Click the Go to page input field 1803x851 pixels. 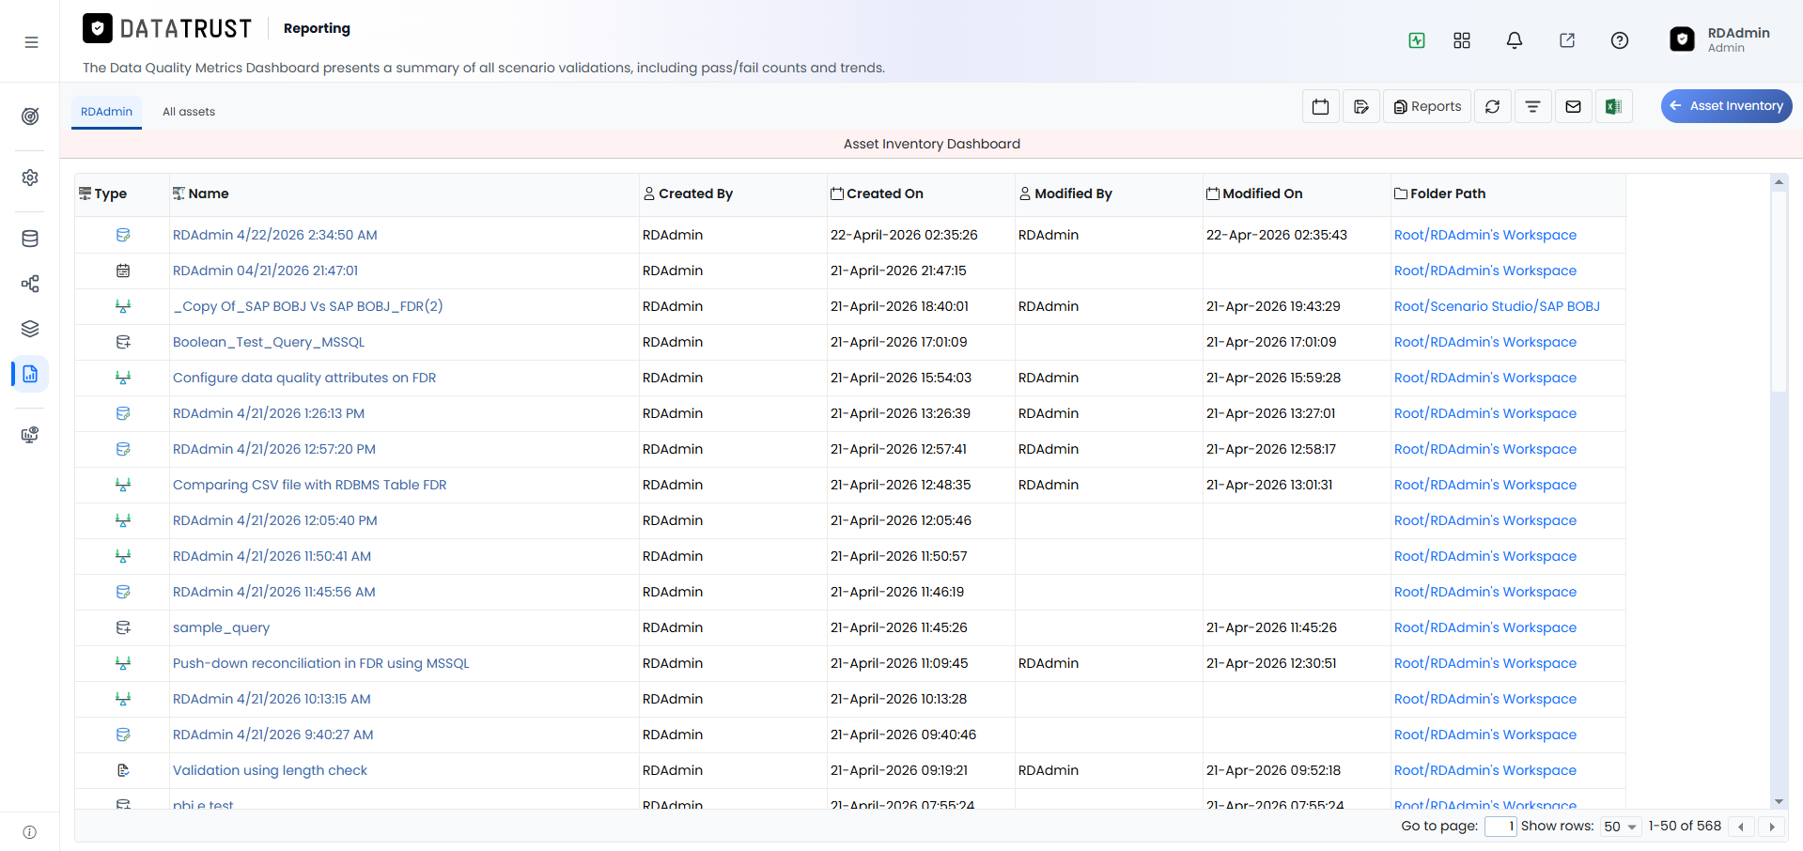(1500, 827)
